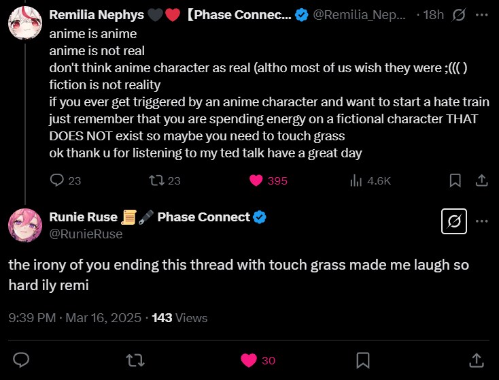Viewport: 499px width, 380px height.
Task: Open more options menu on Runie's reply
Action: pyautogui.click(x=481, y=221)
